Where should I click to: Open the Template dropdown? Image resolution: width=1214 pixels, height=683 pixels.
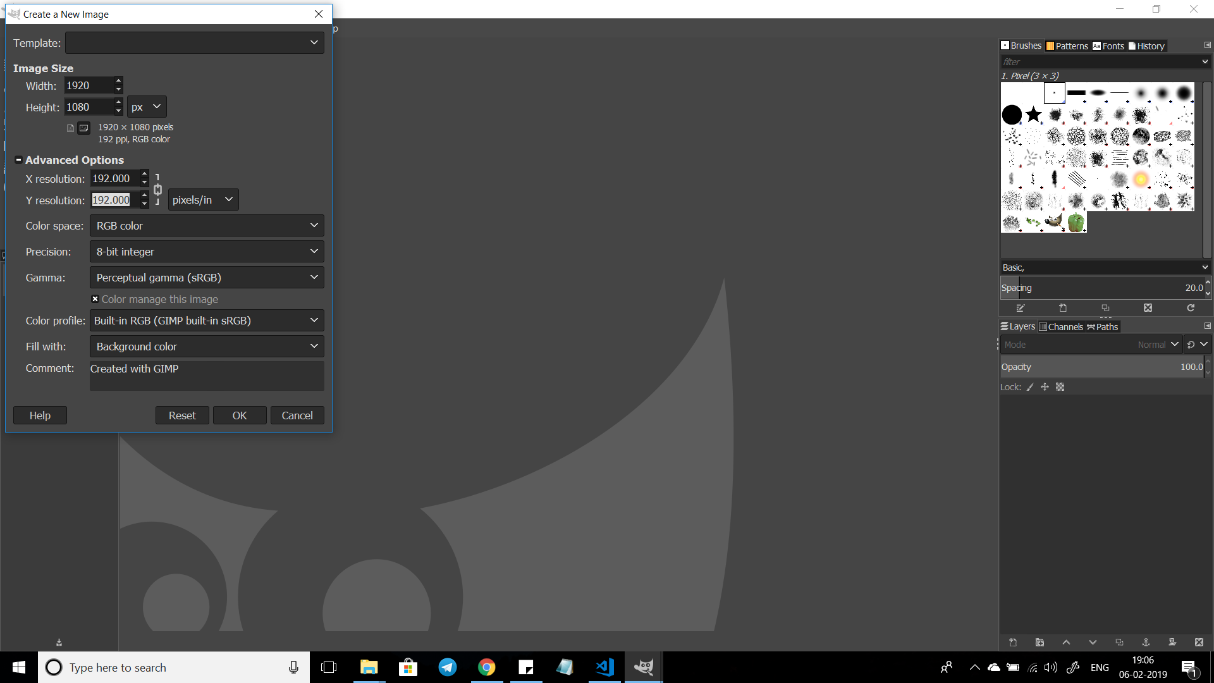[x=195, y=43]
